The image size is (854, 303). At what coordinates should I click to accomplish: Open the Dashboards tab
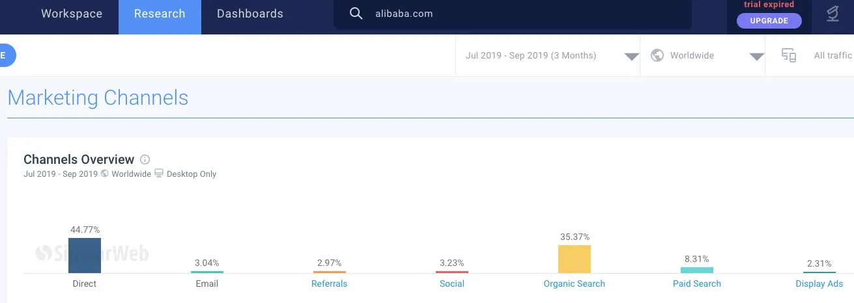point(250,14)
